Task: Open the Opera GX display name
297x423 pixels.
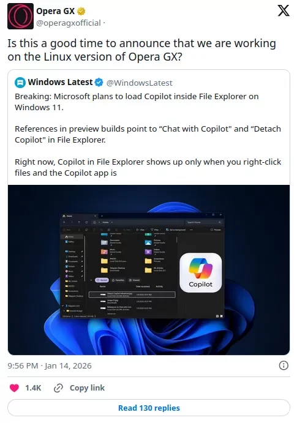Action: click(55, 11)
